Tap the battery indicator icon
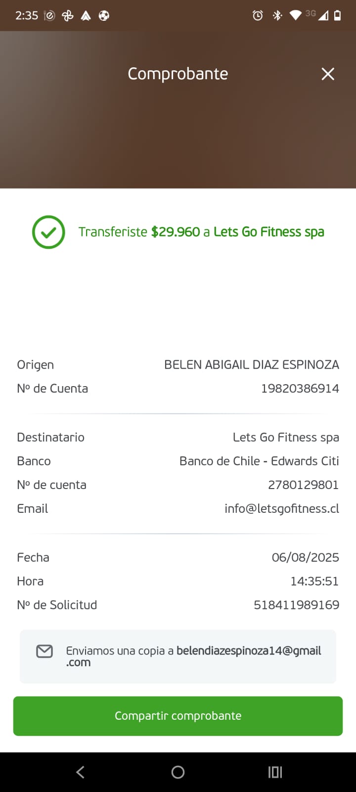The width and height of the screenshot is (356, 792). click(337, 15)
